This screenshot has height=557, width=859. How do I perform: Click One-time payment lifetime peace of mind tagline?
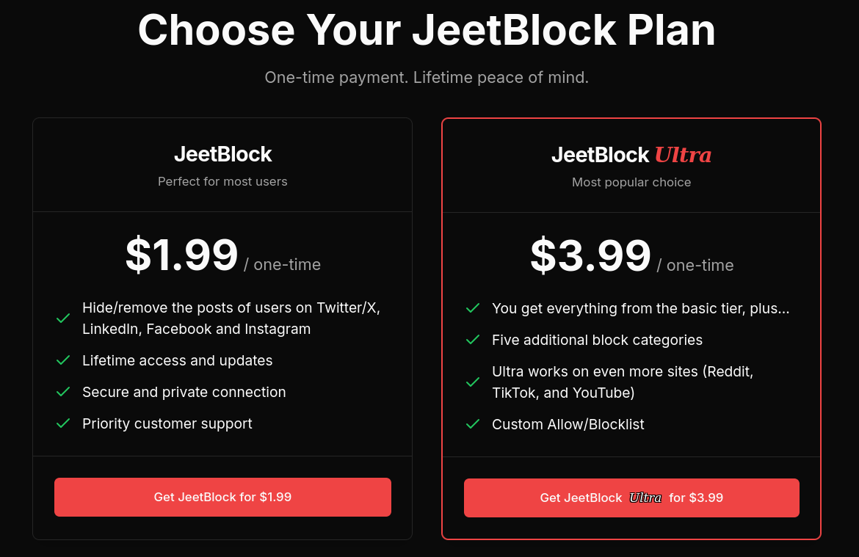coord(427,77)
